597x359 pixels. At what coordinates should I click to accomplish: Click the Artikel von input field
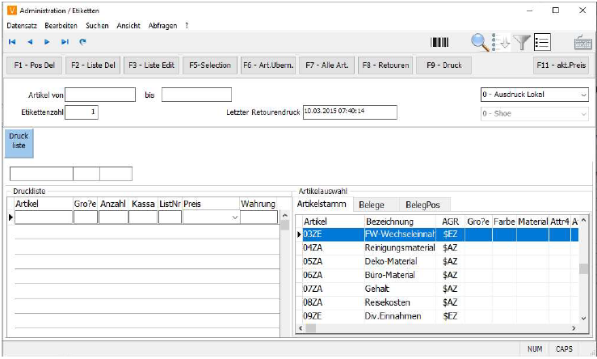coord(100,95)
